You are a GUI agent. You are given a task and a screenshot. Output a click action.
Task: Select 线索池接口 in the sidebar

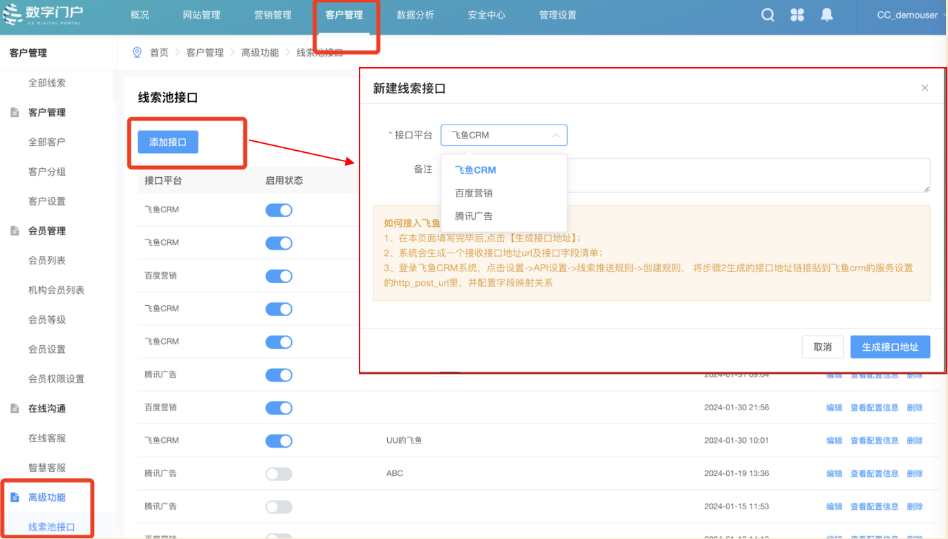52,527
